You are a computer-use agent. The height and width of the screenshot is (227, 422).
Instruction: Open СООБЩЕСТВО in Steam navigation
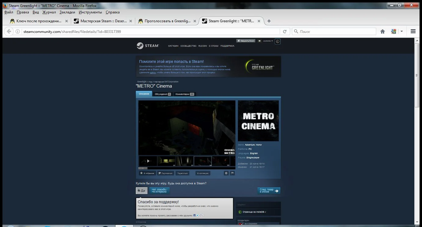[188, 46]
